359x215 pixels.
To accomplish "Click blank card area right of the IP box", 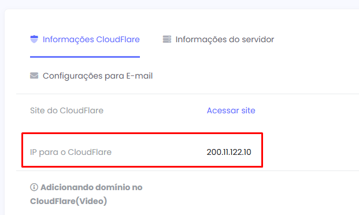I will pos(310,150).
